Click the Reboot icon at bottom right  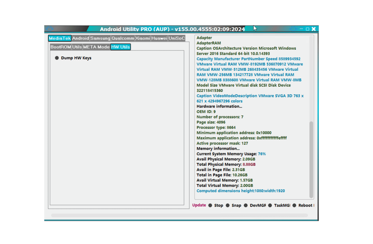[295, 205]
